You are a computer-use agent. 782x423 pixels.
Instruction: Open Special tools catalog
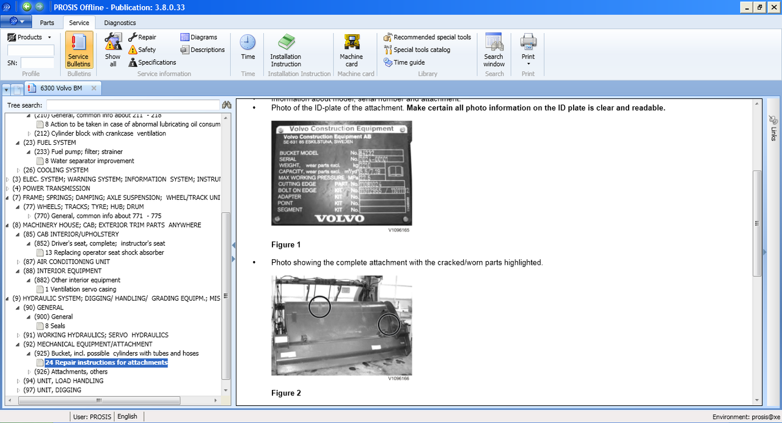click(417, 50)
